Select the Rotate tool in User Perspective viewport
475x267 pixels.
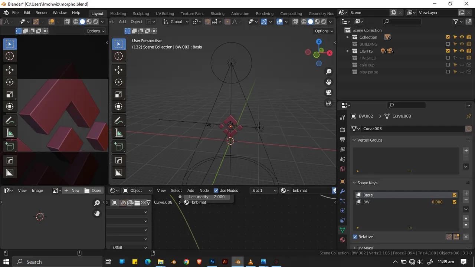[x=119, y=82]
